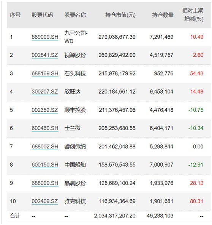The width and height of the screenshot is (212, 225).
Task: Click the total holdings value 2,034,317,207.20
Action: (x=115, y=216)
